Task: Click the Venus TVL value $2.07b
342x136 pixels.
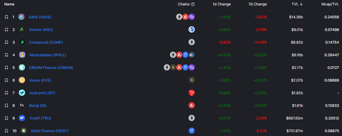Action: pyautogui.click(x=297, y=80)
